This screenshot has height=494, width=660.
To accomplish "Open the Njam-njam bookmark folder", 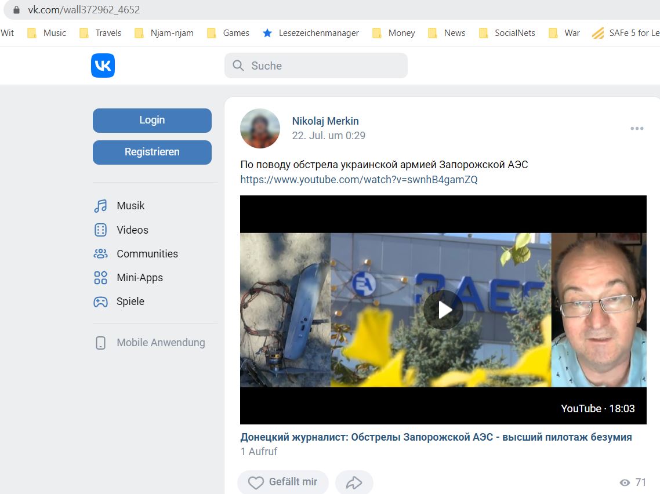I will click(x=164, y=33).
